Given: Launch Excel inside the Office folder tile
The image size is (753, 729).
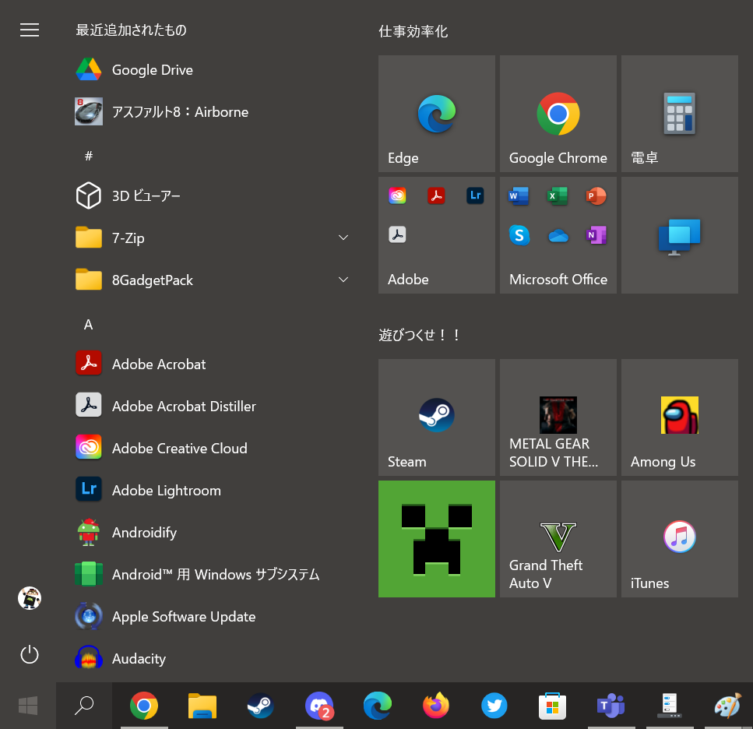Looking at the screenshot, I should (x=558, y=195).
